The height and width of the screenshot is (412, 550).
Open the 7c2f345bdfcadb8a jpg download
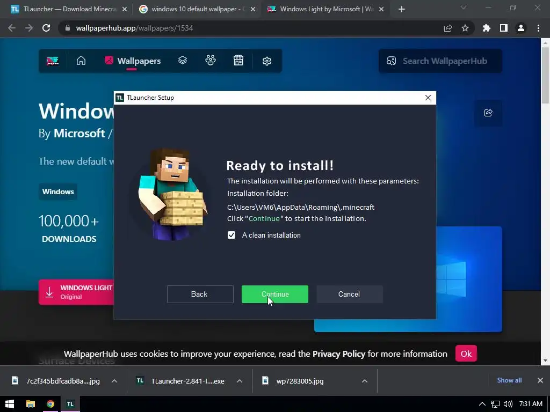[56, 381]
